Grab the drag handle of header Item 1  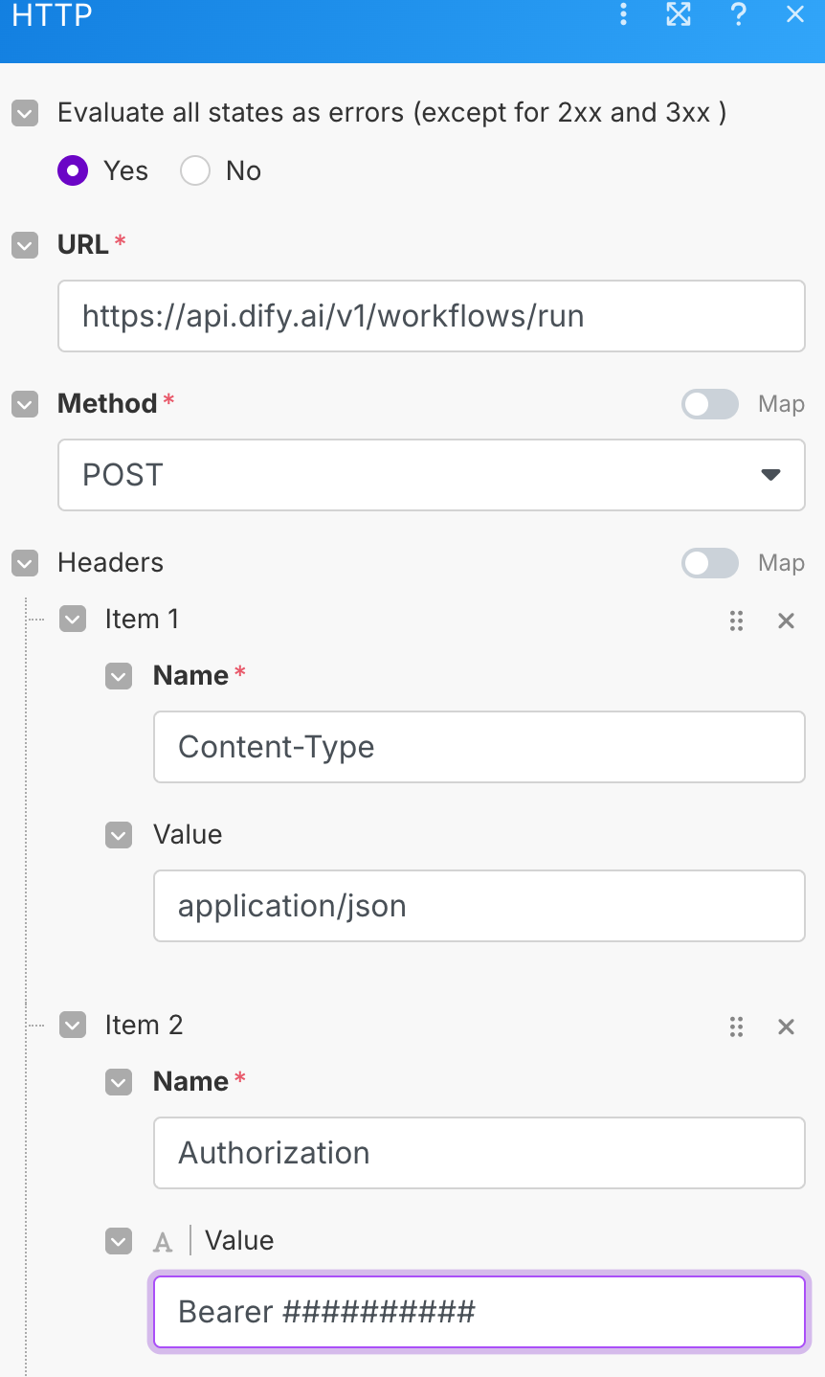[736, 621]
